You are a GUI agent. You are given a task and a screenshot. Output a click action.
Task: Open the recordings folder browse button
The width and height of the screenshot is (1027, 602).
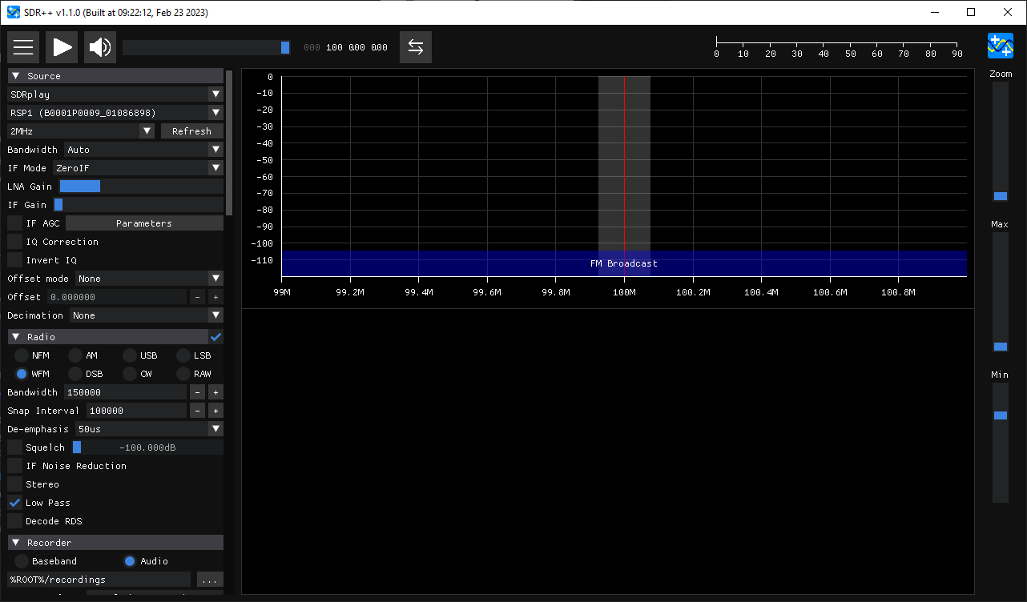210,579
